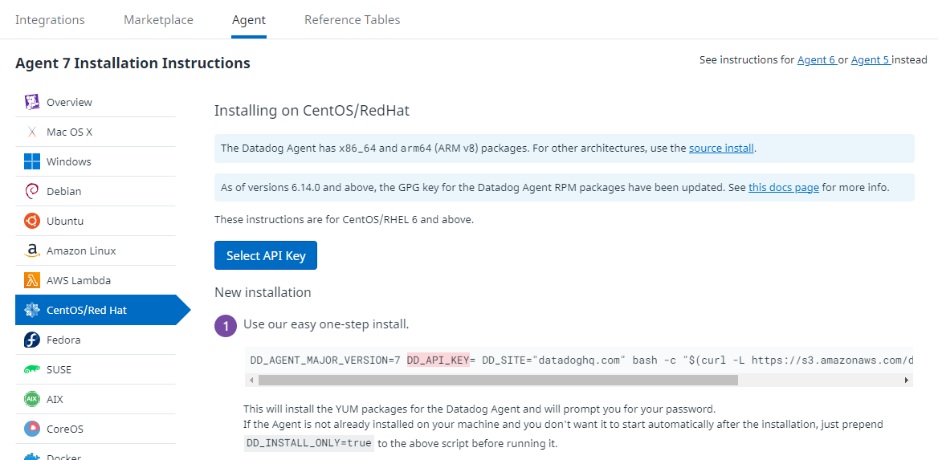Open Agent 6 instructions link
Screen dimensions: 938x460
pos(817,60)
